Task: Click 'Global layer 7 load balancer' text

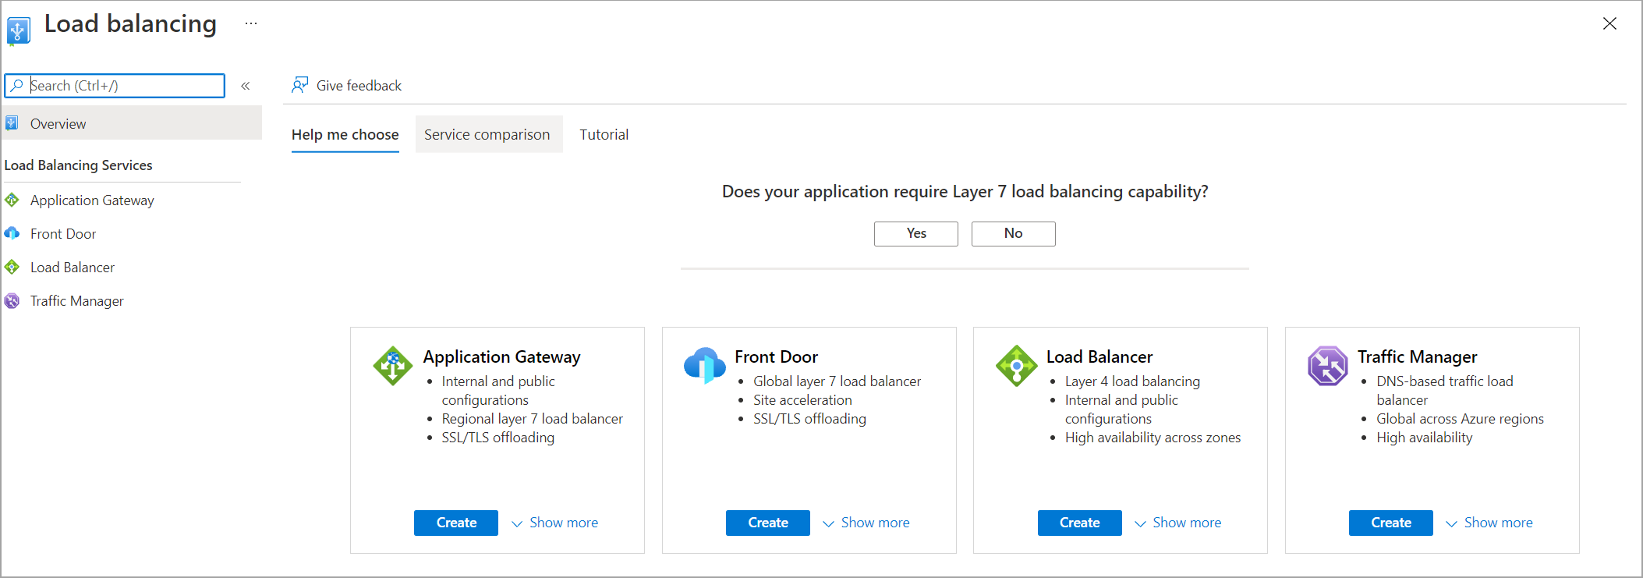Action: 837,381
